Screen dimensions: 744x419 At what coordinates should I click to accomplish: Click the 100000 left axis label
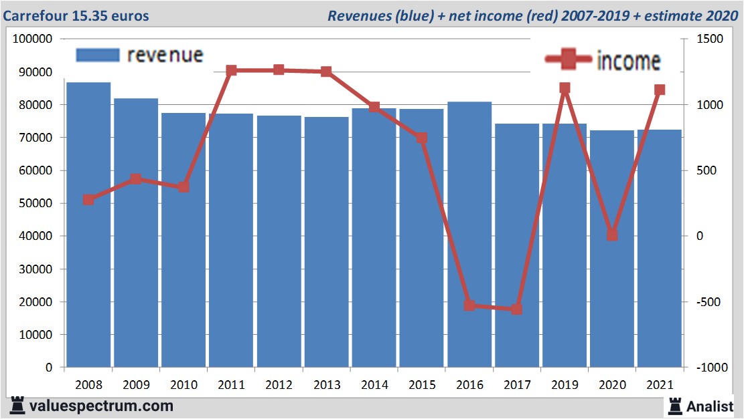pos(33,39)
